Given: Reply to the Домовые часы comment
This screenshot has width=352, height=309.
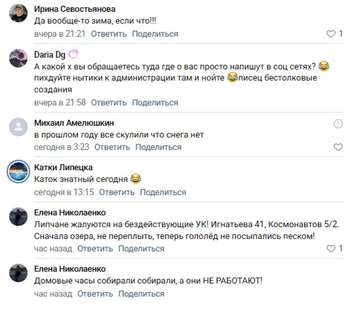Looking at the screenshot, I should coord(95,294).
